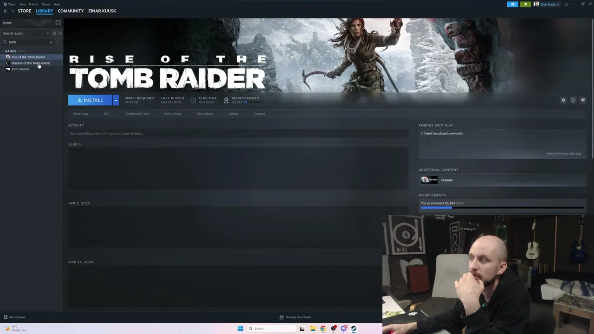
Task: Click the Shadow of the Tomb Raider list icon
Action: 8,63
